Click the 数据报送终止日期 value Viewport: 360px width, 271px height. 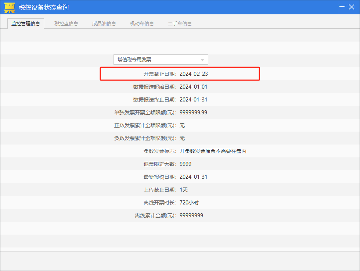tap(193, 100)
